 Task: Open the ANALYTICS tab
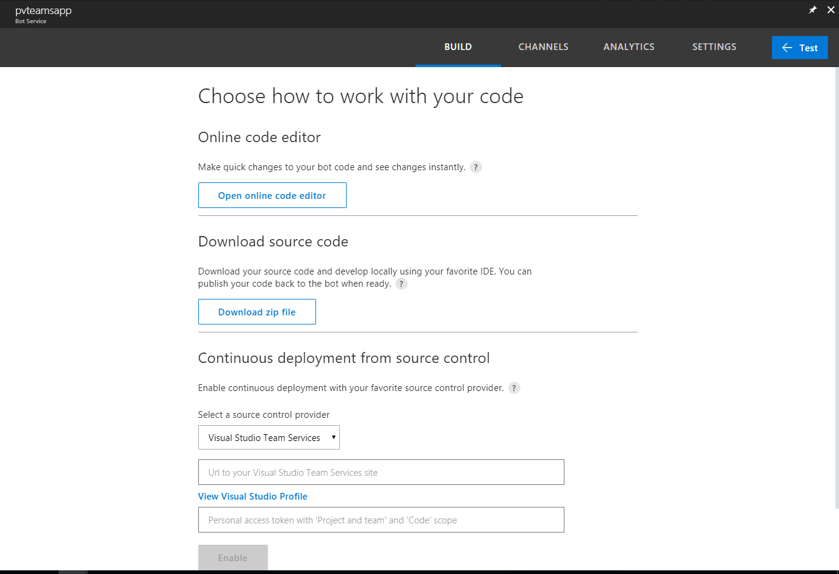pyautogui.click(x=629, y=47)
